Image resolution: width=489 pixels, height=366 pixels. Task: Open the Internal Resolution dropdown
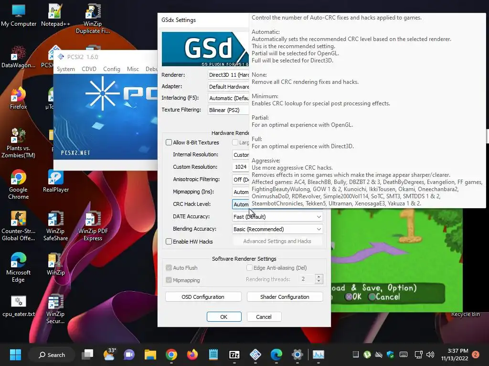(x=241, y=155)
